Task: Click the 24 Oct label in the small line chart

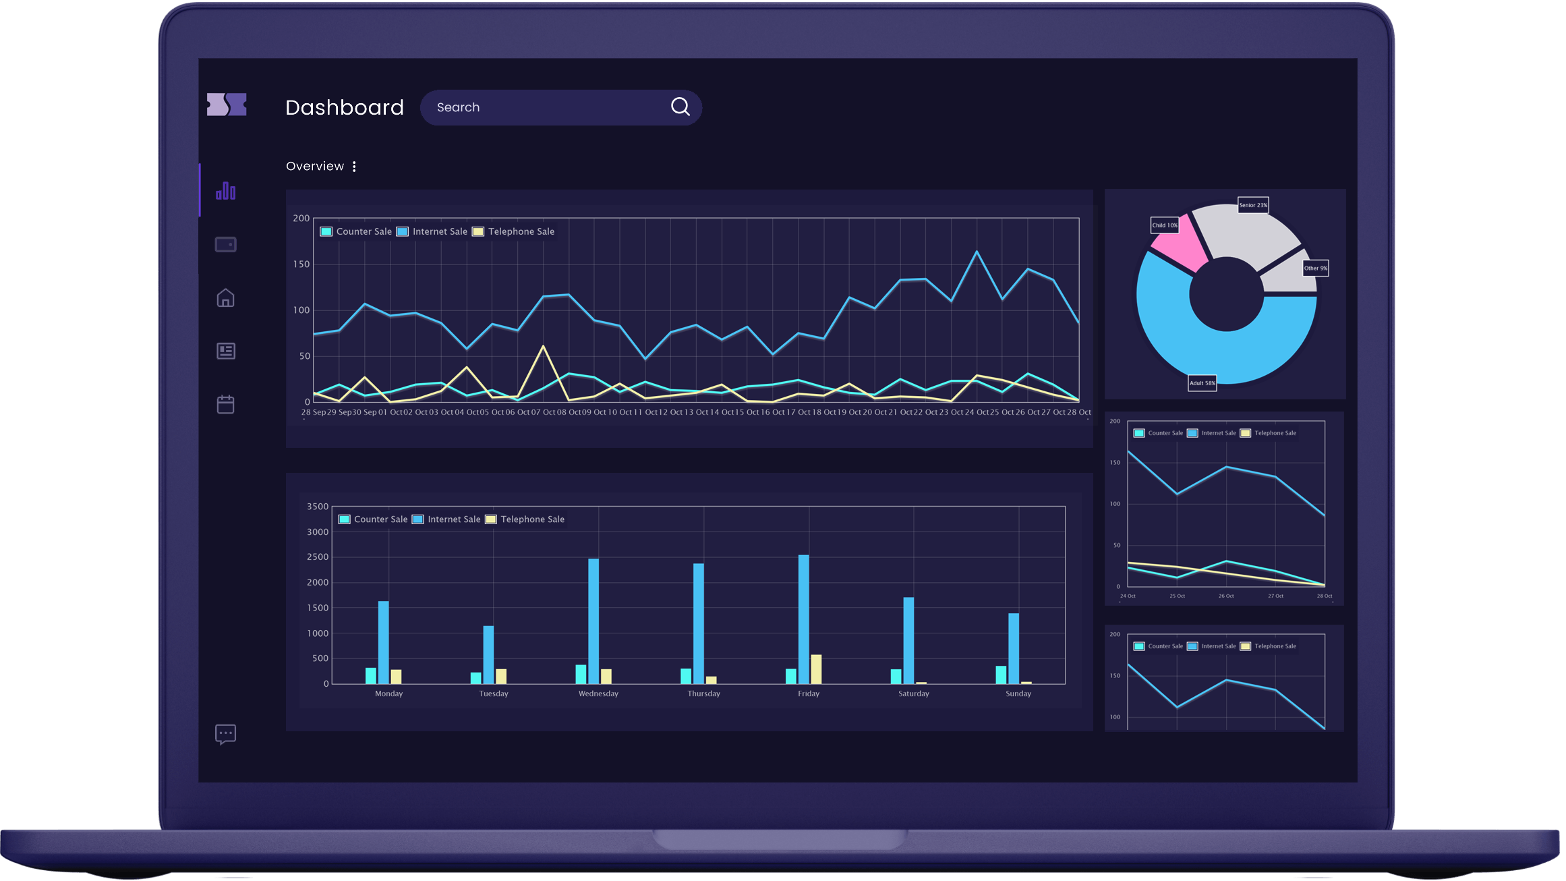Action: (1128, 596)
